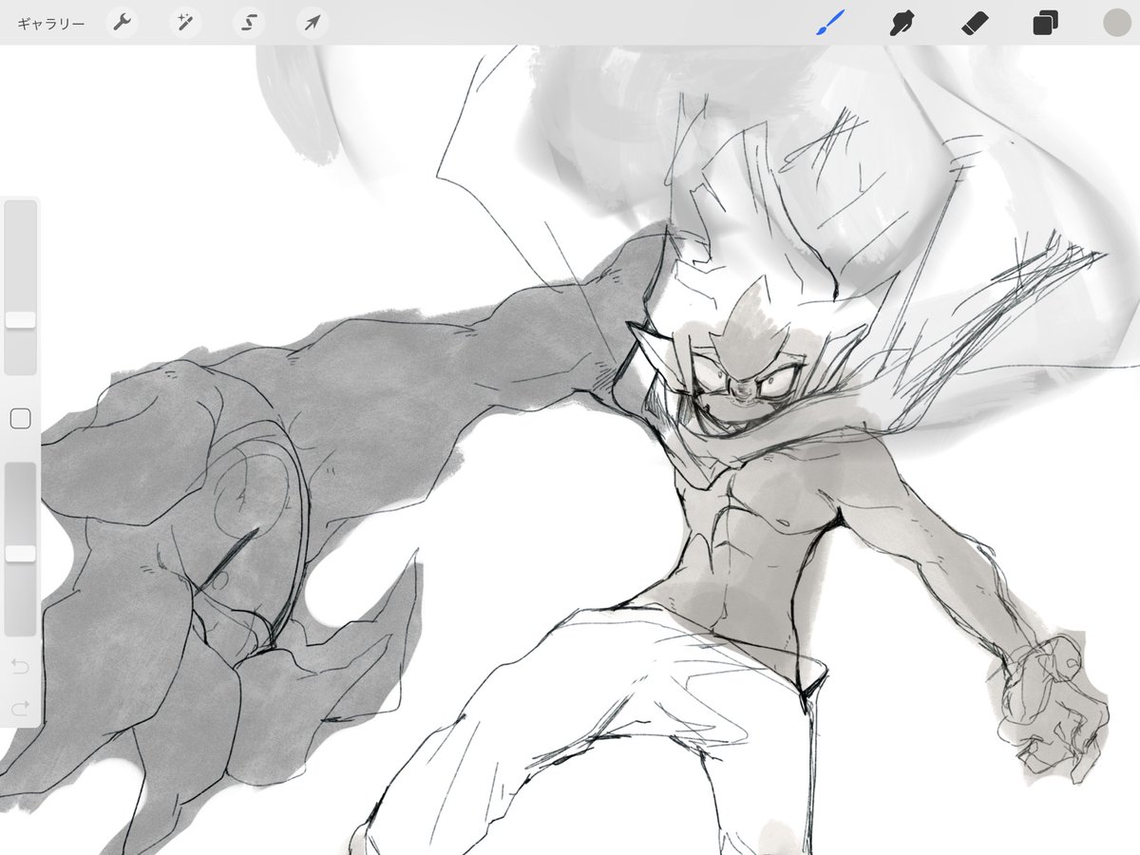Viewport: 1140px width, 855px height.
Task: Open the Layers panel
Action: [1045, 23]
